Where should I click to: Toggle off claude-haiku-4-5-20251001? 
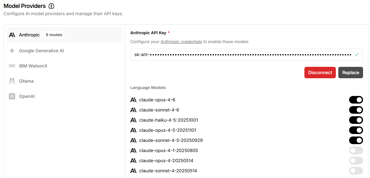point(356,120)
